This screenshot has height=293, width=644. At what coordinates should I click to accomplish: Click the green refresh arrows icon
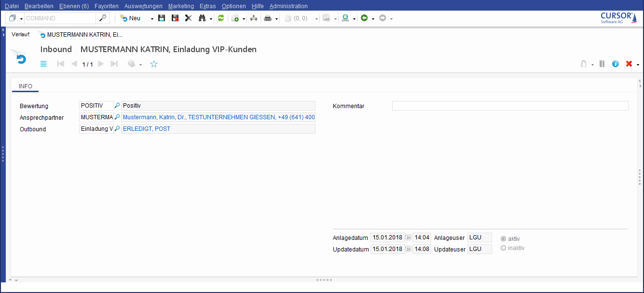point(221,18)
